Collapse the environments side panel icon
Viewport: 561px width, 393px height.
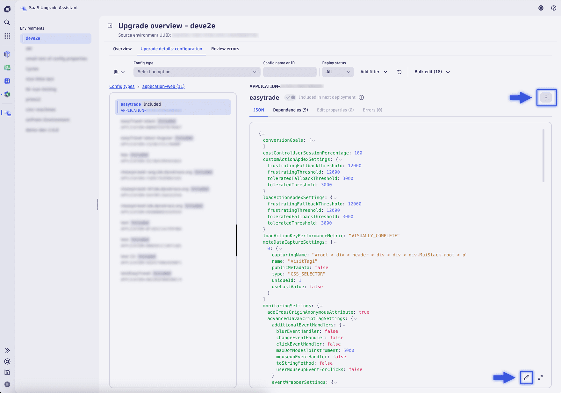pyautogui.click(x=110, y=26)
